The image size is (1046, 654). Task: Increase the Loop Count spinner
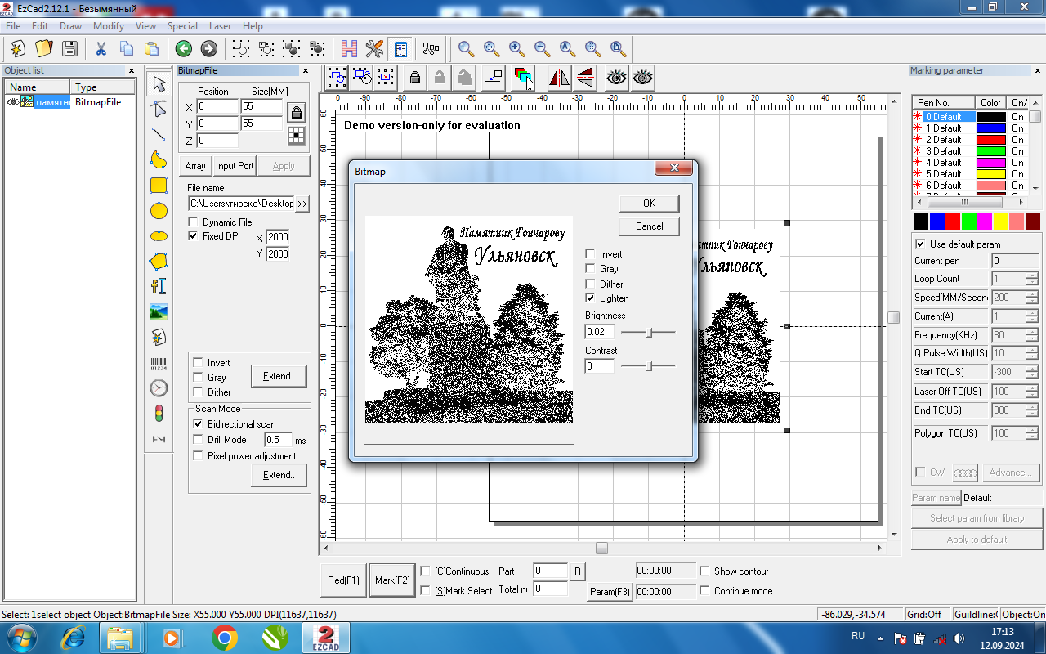click(x=1031, y=275)
